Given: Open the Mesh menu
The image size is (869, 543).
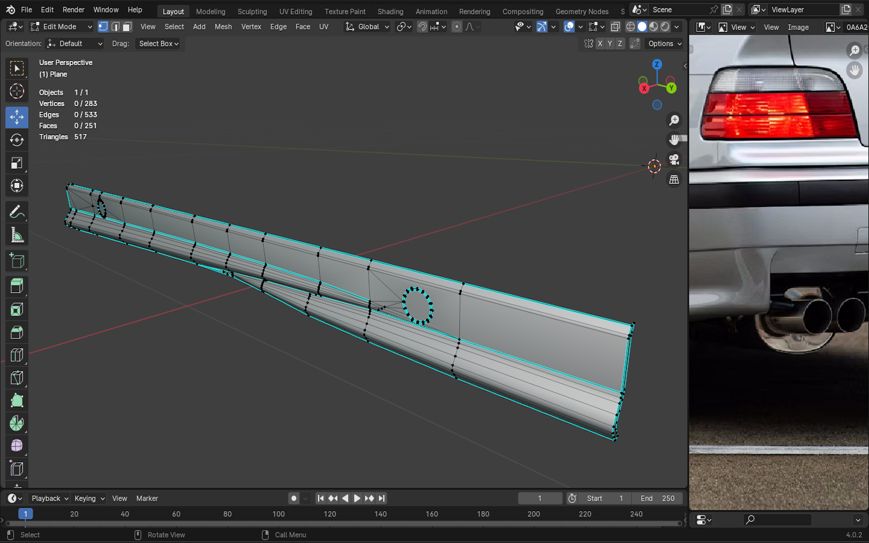Looking at the screenshot, I should click(x=223, y=27).
